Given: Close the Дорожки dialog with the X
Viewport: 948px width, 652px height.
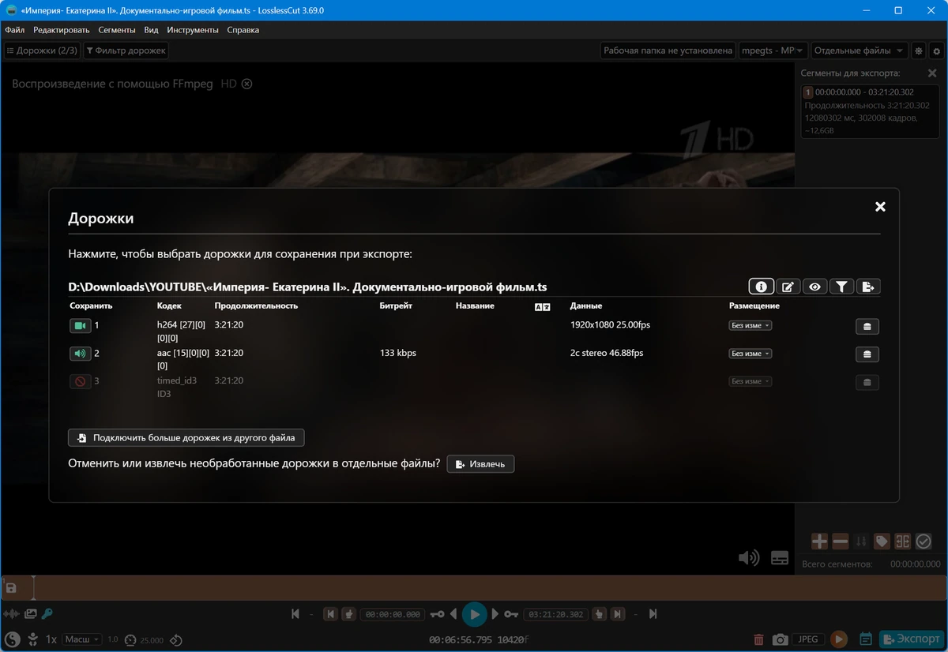Looking at the screenshot, I should [x=880, y=207].
